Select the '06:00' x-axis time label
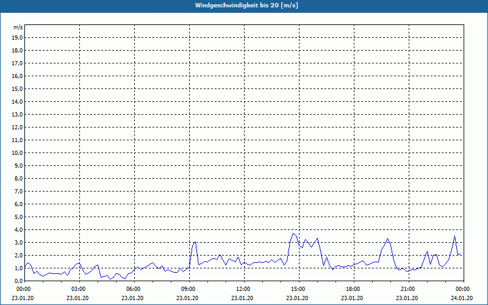488x305 pixels. [132, 289]
